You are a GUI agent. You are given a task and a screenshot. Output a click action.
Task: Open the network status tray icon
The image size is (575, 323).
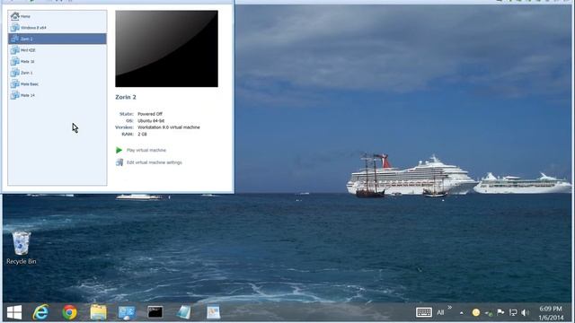(513, 312)
